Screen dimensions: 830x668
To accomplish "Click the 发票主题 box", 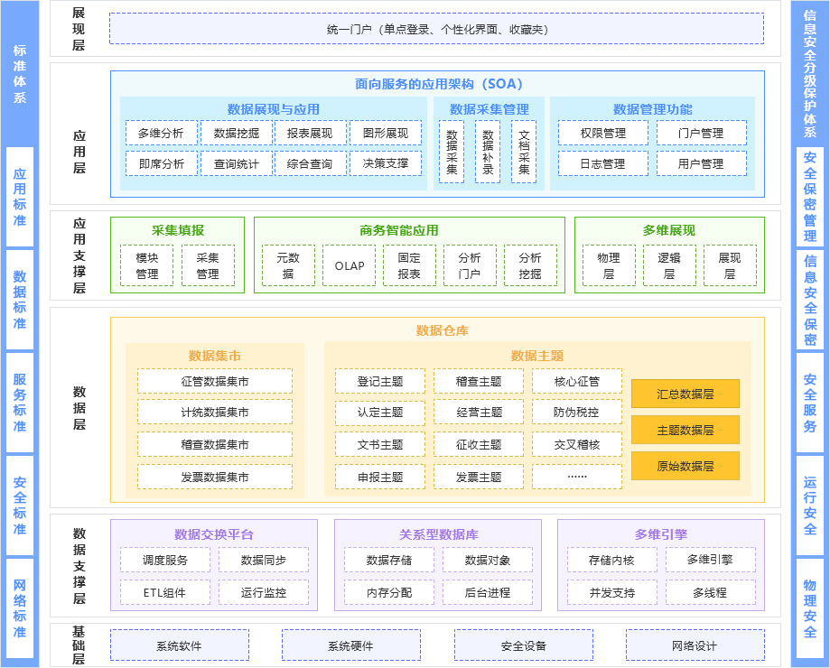I will point(478,477).
